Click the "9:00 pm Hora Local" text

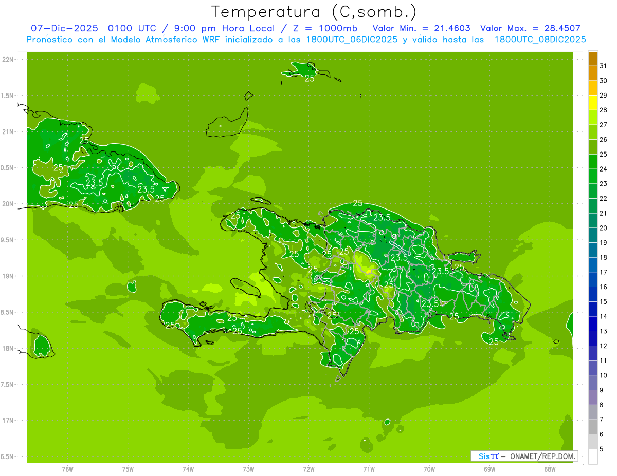pos(225,28)
